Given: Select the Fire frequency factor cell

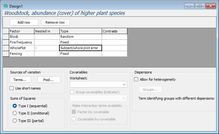Looking at the screenshot, I should 21,43.
